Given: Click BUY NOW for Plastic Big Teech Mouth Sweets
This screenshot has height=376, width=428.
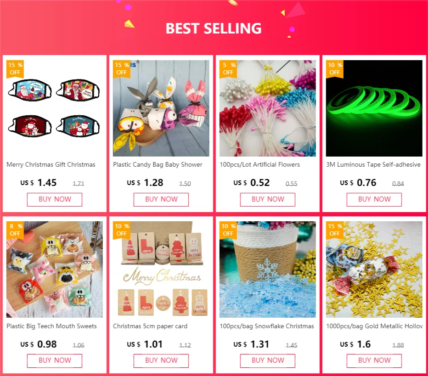Looking at the screenshot, I should pyautogui.click(x=55, y=361).
